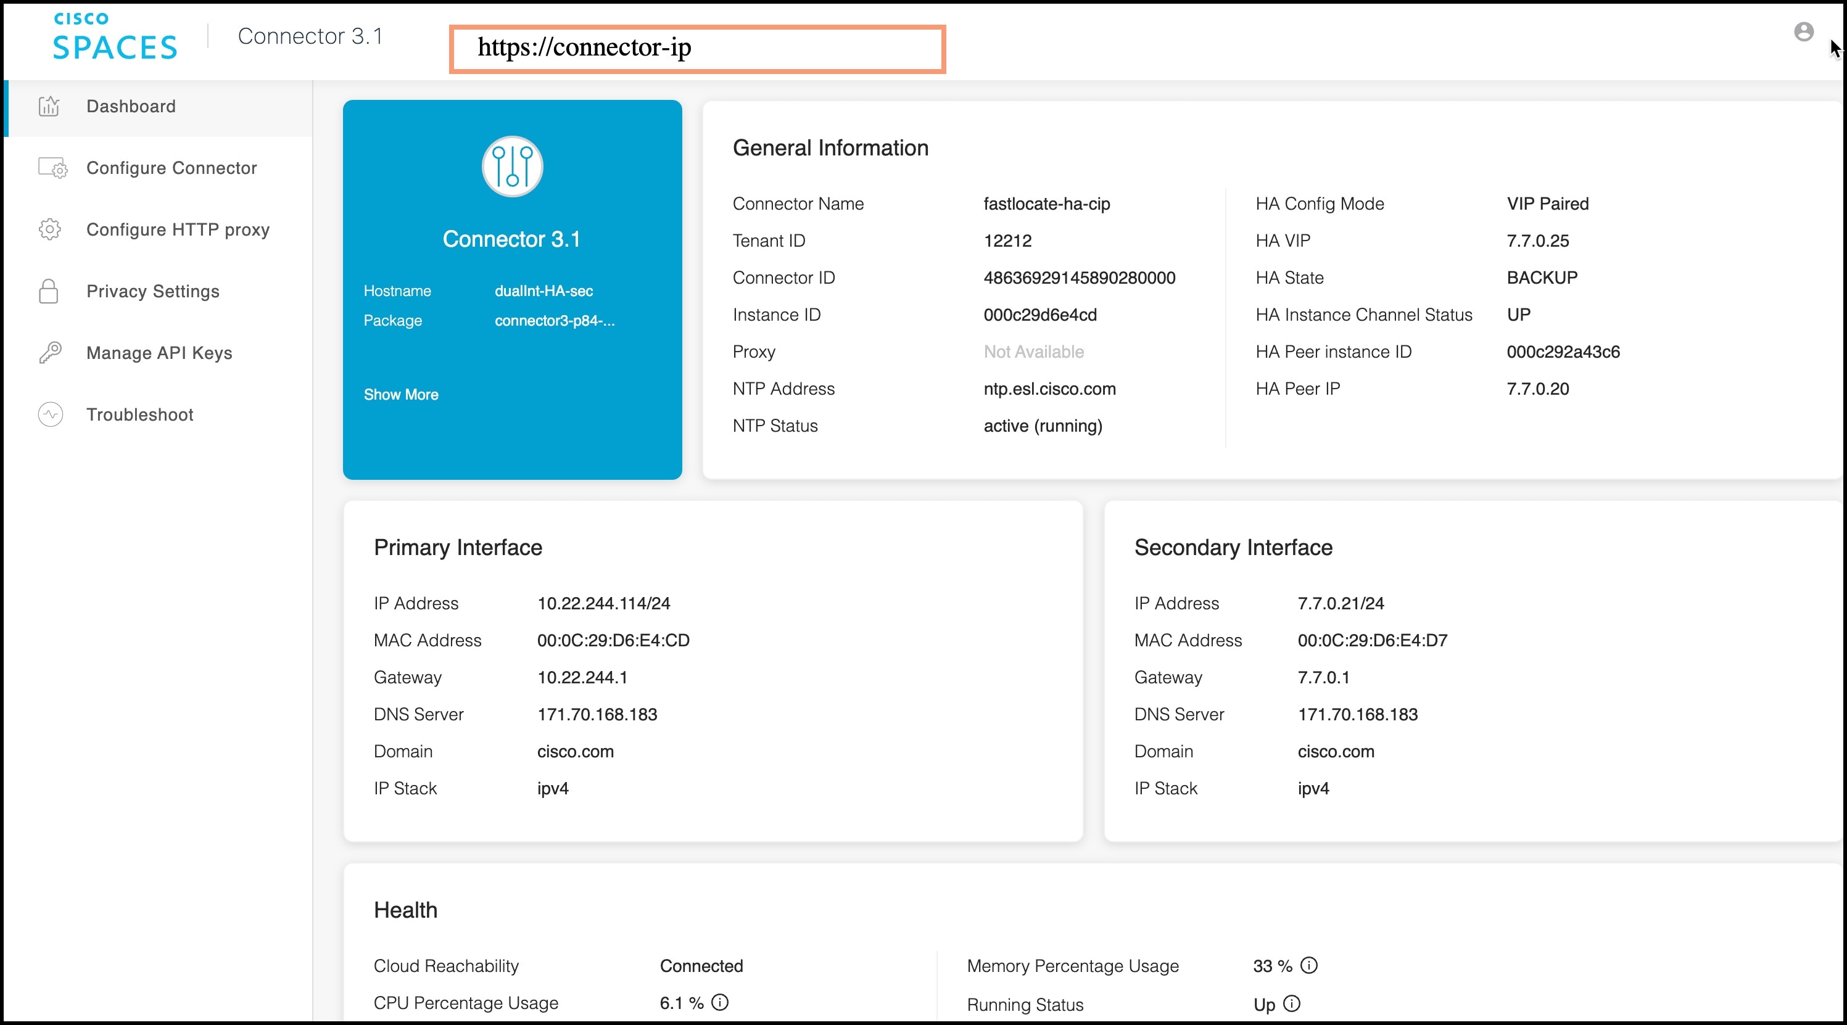
Task: Open the user account icon
Action: (1803, 31)
